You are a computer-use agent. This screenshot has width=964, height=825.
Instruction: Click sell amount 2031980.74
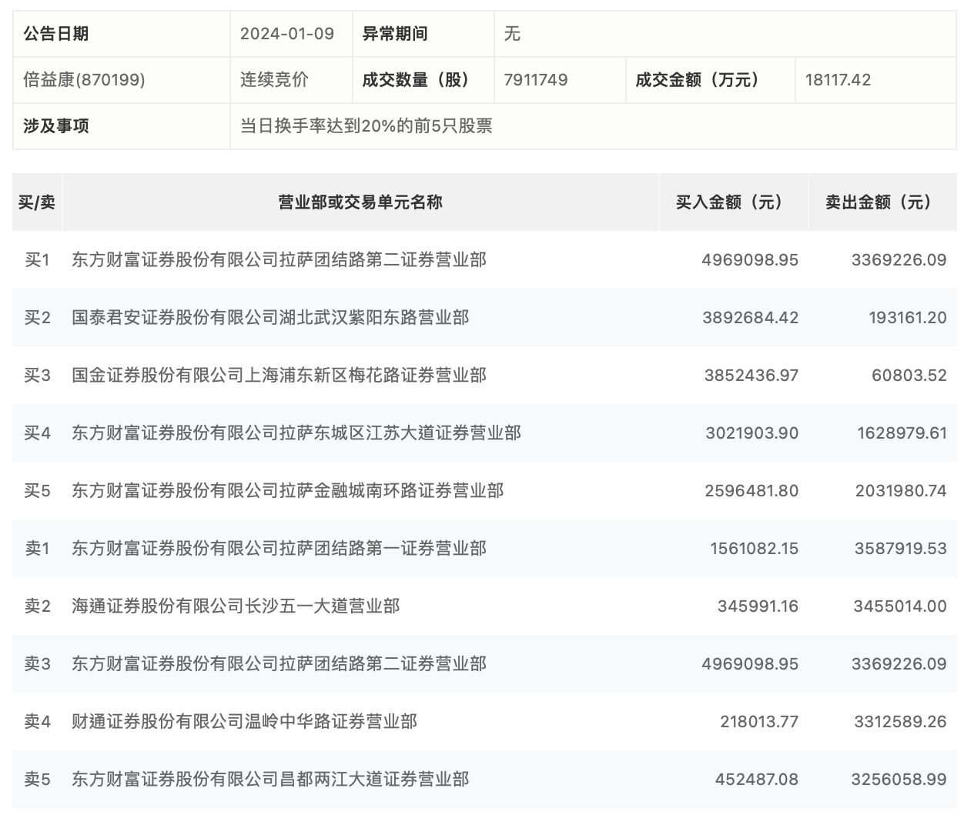pos(901,491)
